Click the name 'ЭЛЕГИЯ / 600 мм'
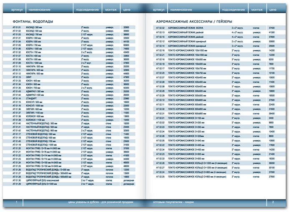 click(34, 109)
